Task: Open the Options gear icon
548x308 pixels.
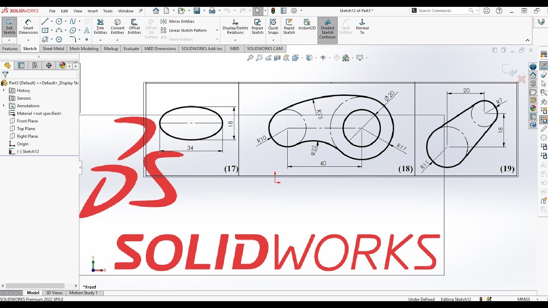Action: pos(294,11)
